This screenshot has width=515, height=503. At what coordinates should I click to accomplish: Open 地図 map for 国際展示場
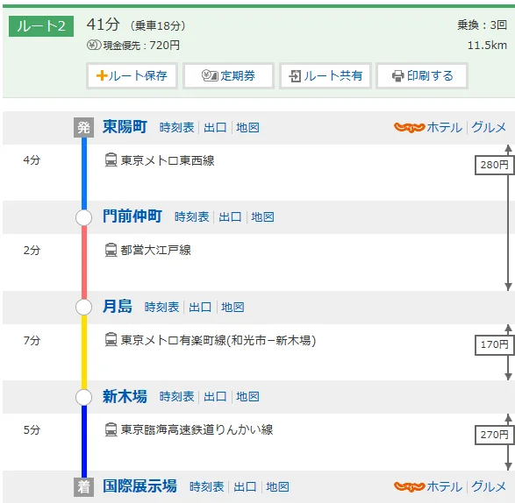click(277, 486)
